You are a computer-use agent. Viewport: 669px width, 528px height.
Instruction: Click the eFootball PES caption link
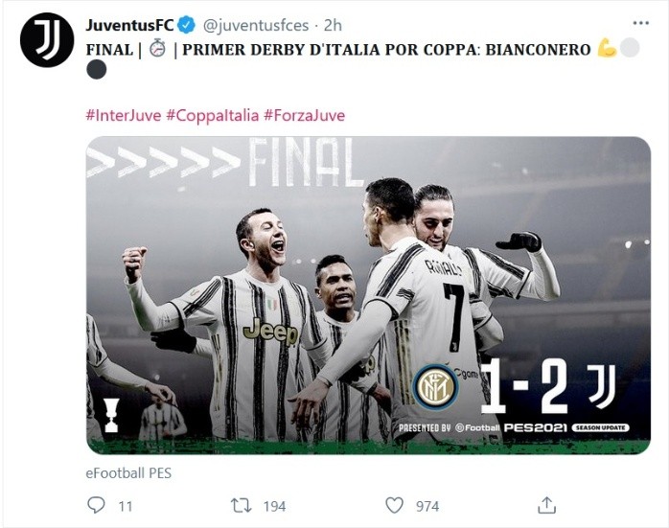[x=128, y=473]
